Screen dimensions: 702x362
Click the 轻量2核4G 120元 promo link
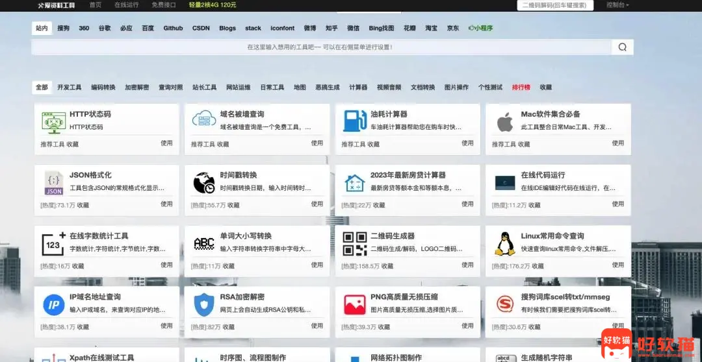tap(213, 5)
